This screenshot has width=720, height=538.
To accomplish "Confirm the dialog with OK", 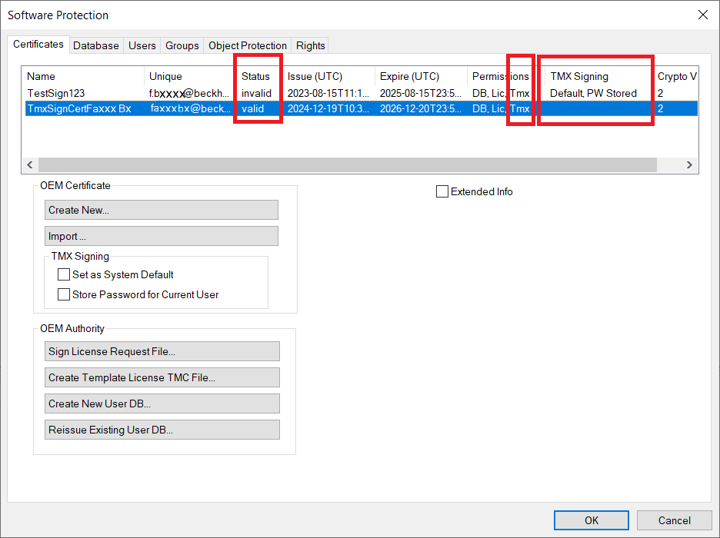I will tap(592, 520).
